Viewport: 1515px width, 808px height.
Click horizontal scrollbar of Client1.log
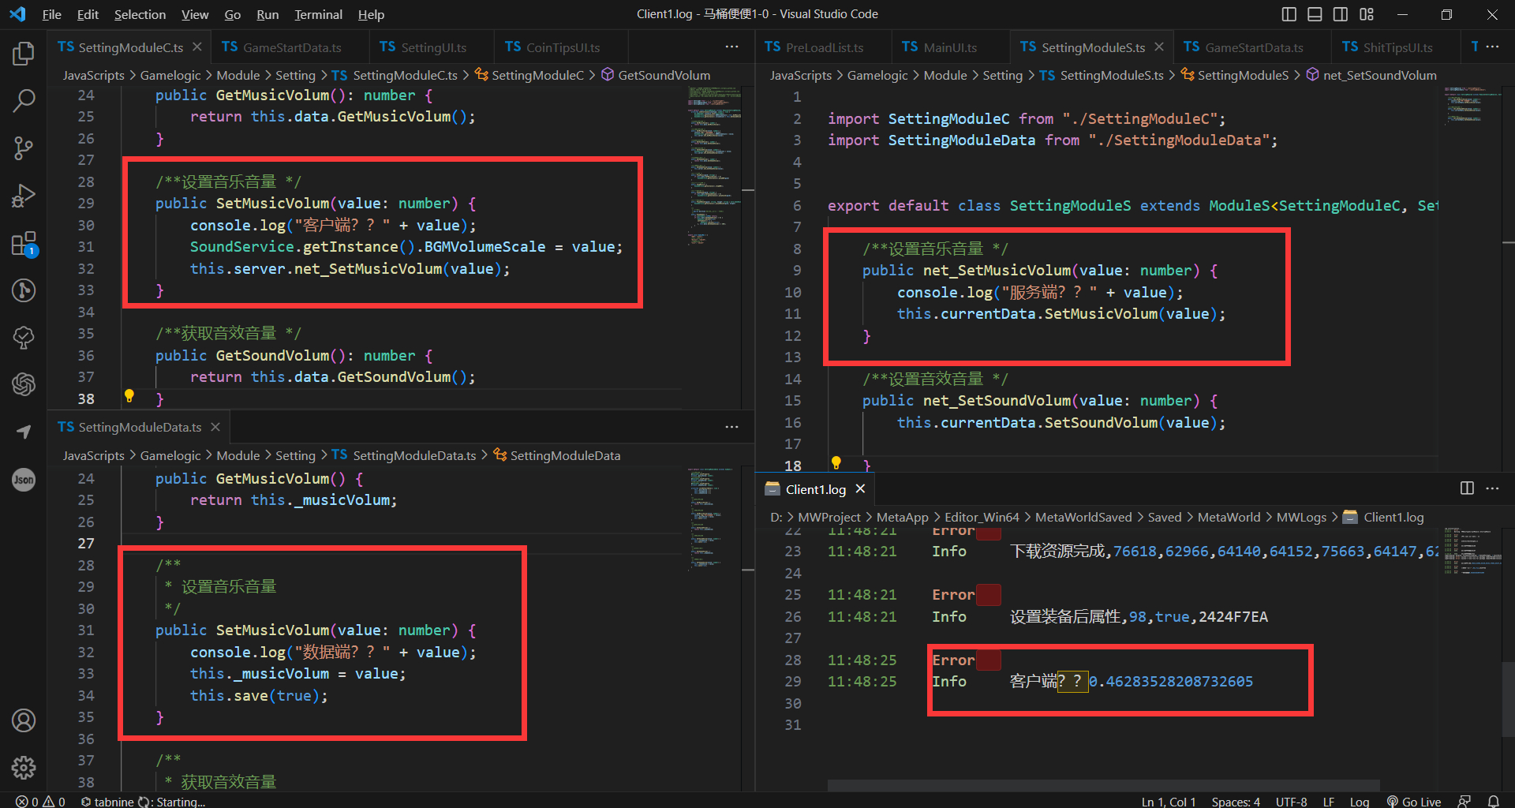(x=1103, y=785)
